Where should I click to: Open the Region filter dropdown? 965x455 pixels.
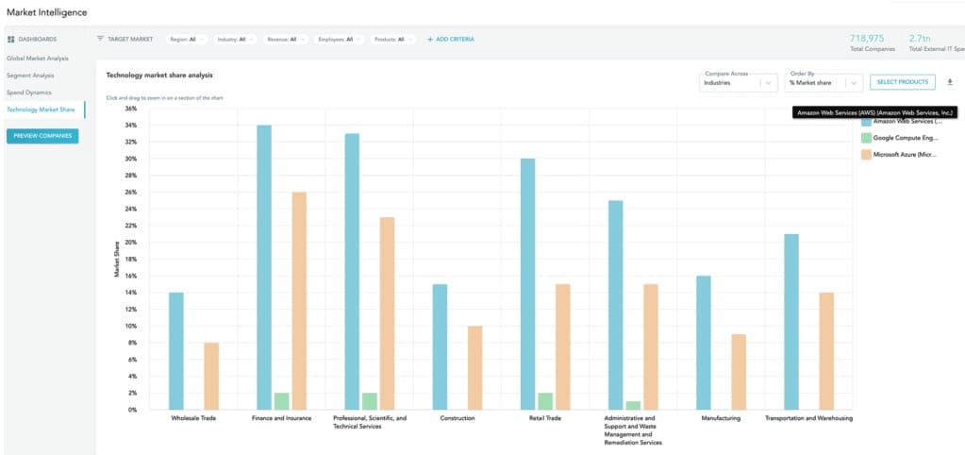coord(187,39)
